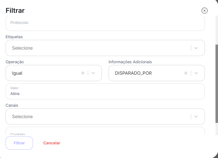This screenshot has width=218, height=158.
Task: Open the Informações Adicionais dropdown arrow
Action: click(x=196, y=73)
